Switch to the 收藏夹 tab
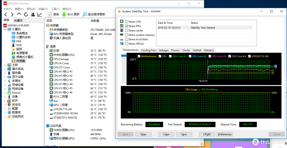The width and height of the screenshot is (287, 148). 18,20
